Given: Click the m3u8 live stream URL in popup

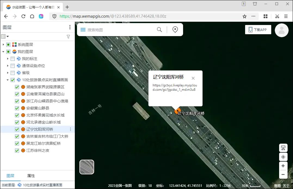Looking at the screenshot, I should pyautogui.click(x=175, y=87).
